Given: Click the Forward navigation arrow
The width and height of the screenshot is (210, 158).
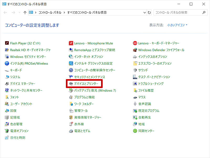Looking at the screenshot, I should (x=13, y=13).
